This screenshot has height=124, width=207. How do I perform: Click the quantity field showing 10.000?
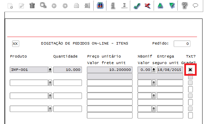[68, 70]
